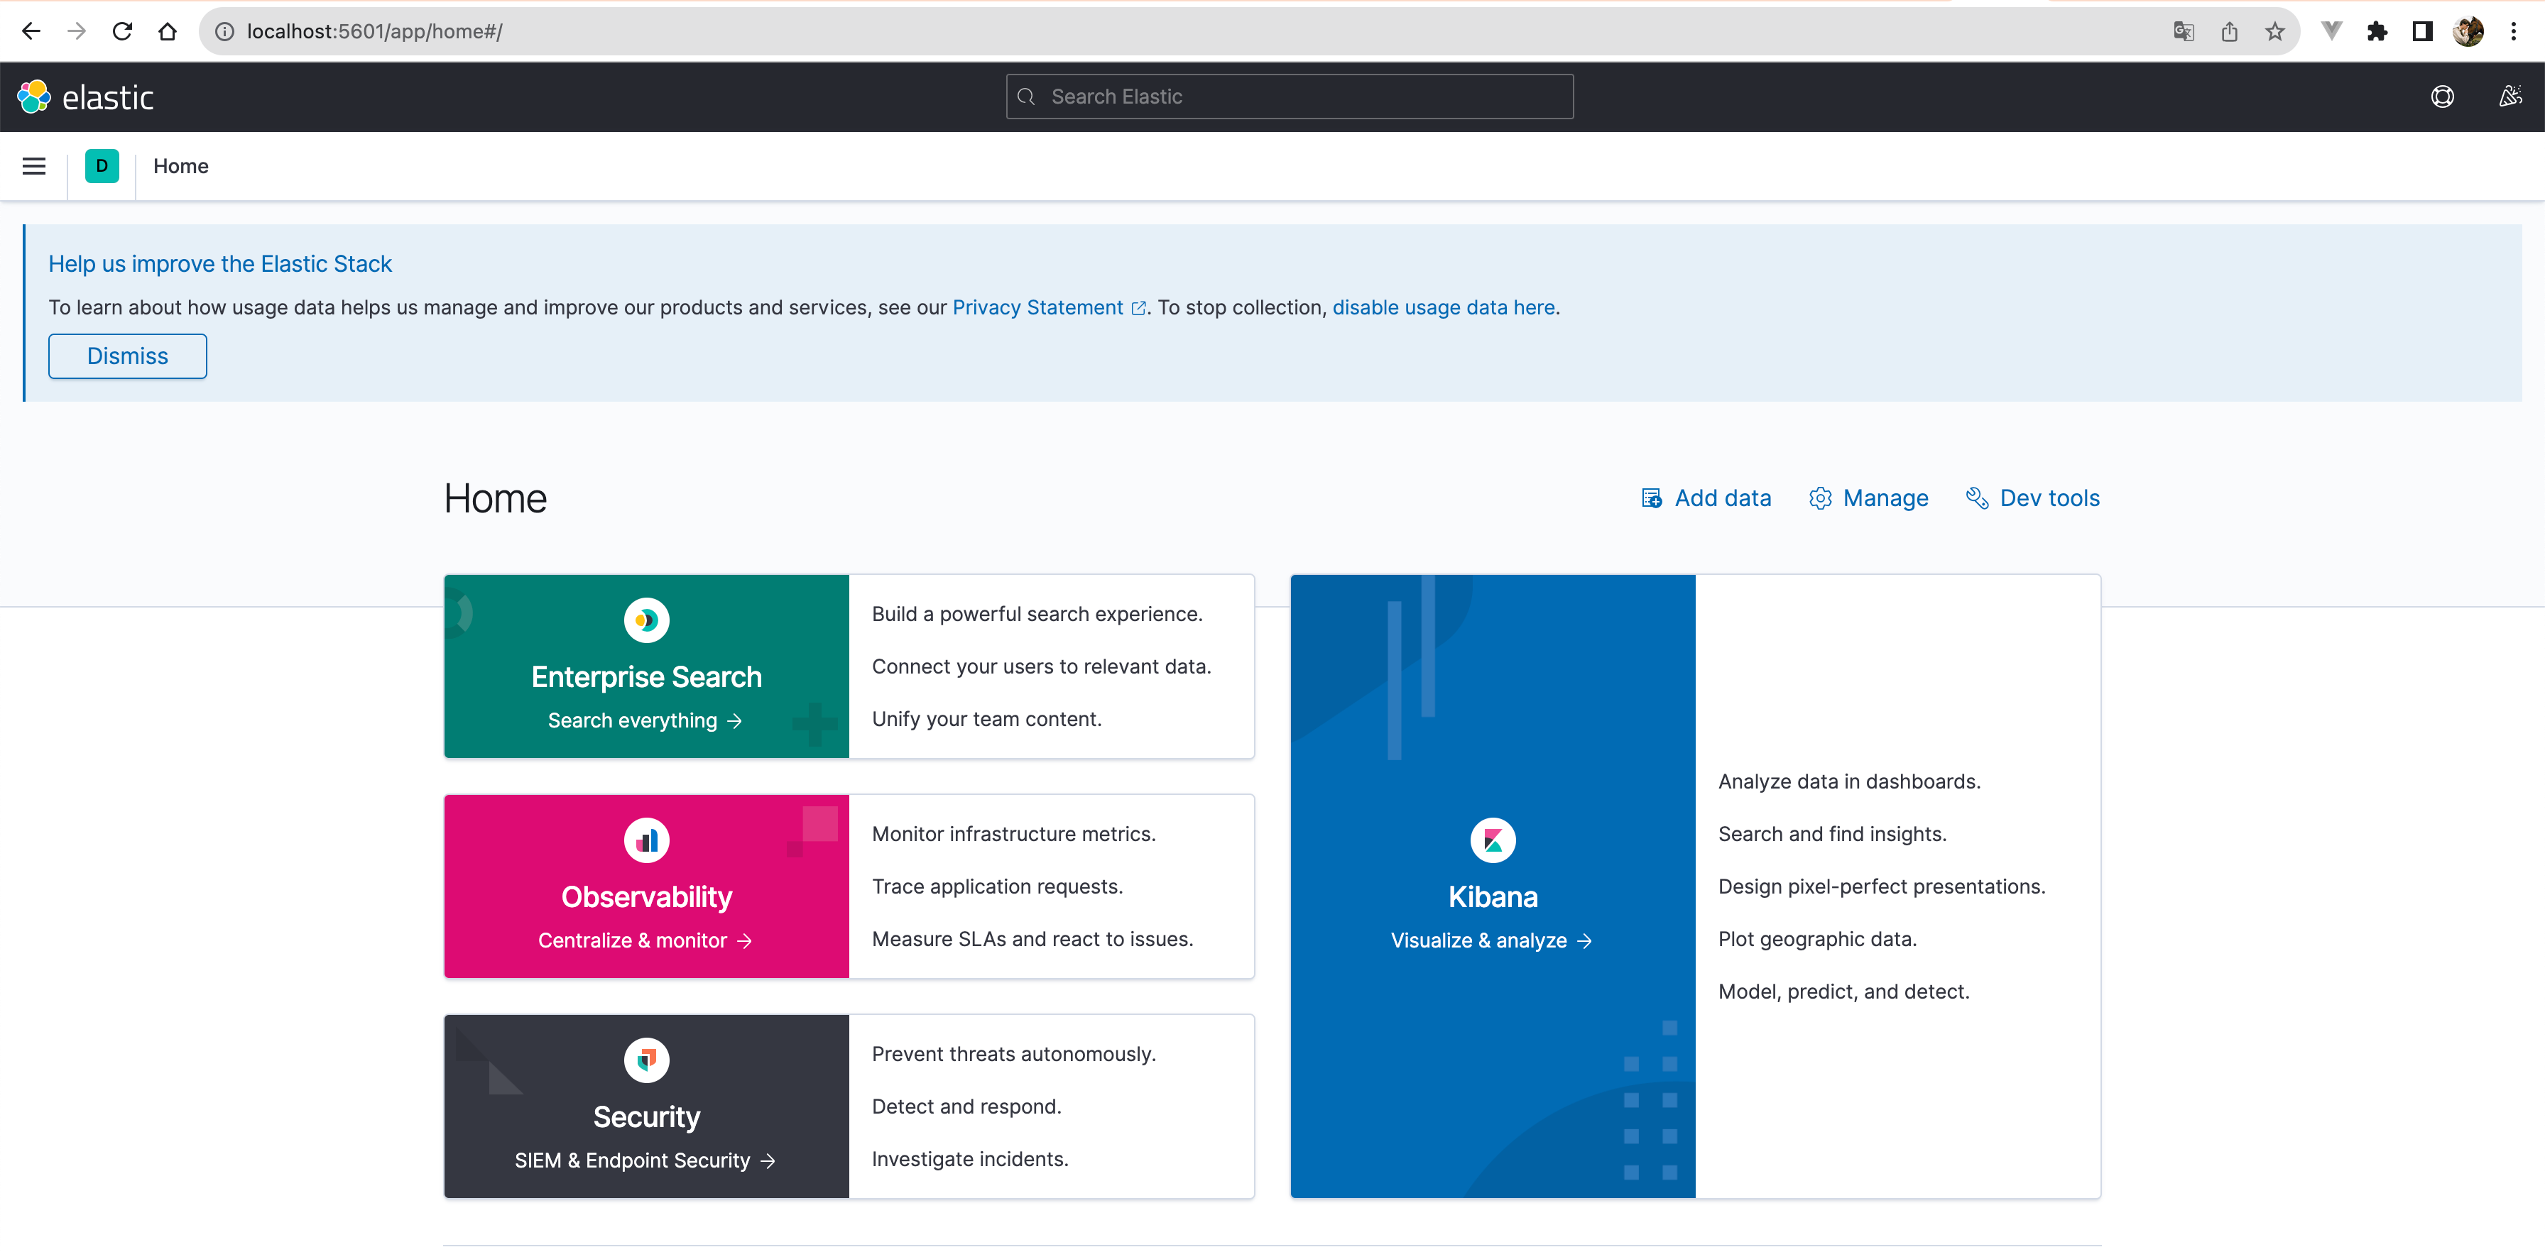Open Kibana card title
The image size is (2545, 1252).
coord(1493,898)
